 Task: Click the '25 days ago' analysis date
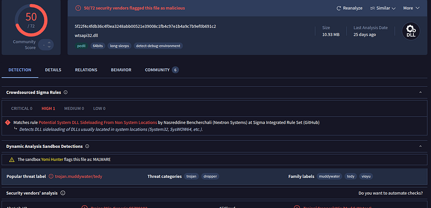(x=365, y=35)
